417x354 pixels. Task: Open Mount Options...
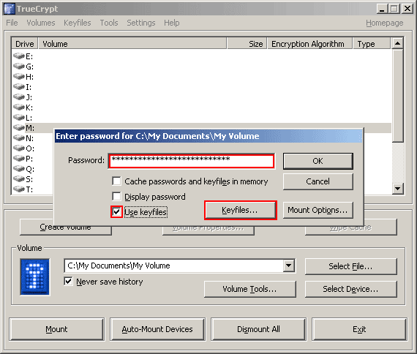[x=318, y=210]
